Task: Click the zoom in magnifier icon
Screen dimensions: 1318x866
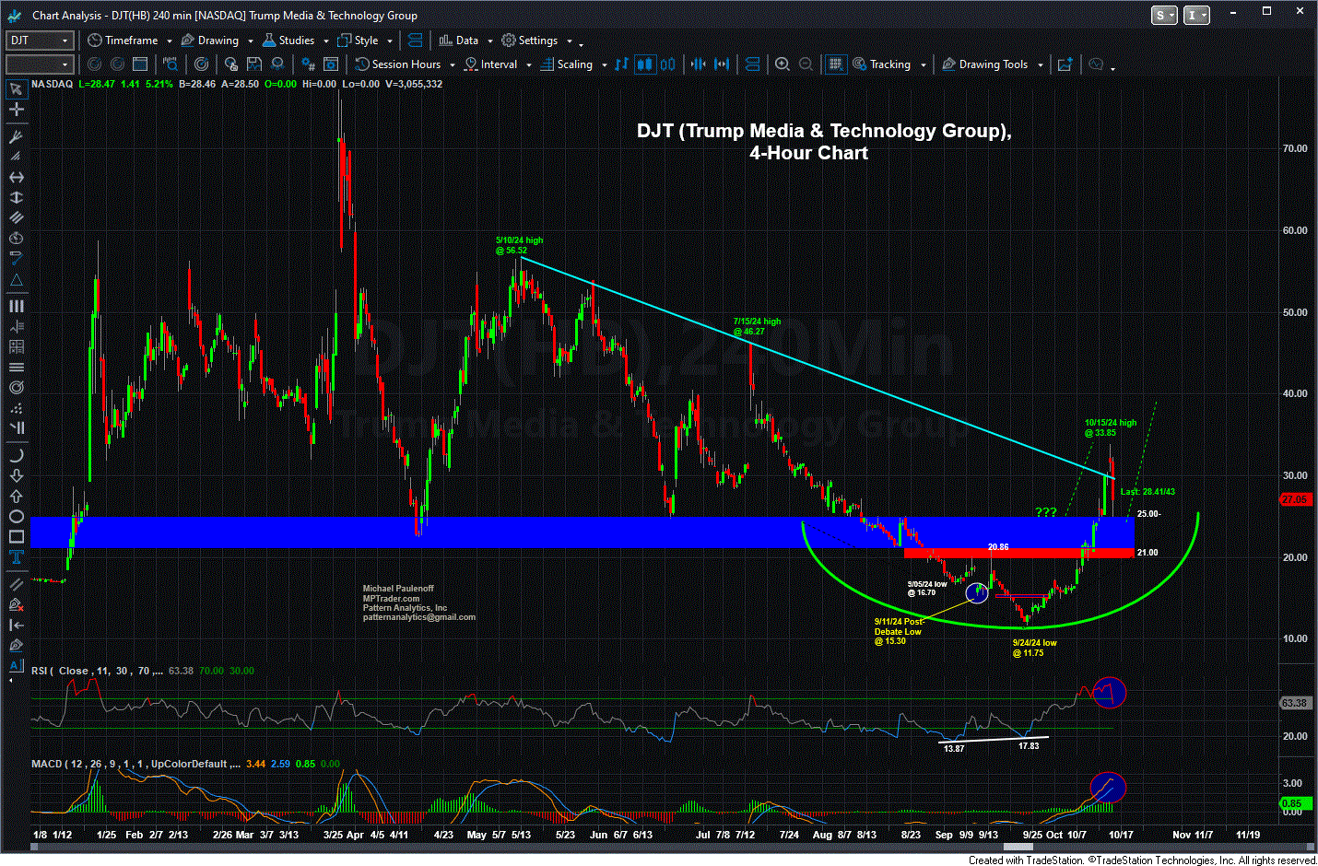Action: [783, 64]
